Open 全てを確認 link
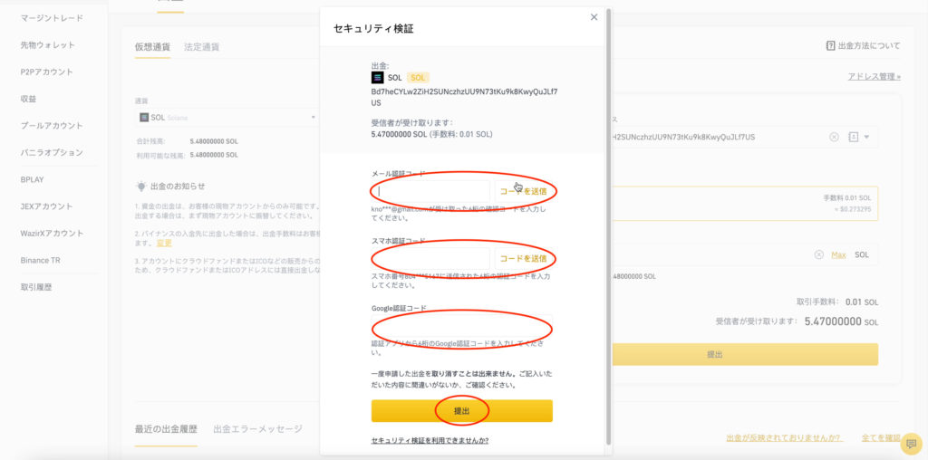The width and height of the screenshot is (928, 460). click(881, 438)
